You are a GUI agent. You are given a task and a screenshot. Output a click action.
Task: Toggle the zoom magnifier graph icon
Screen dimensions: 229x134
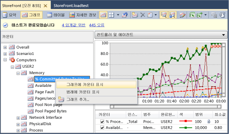pyautogui.click(x=164, y=15)
